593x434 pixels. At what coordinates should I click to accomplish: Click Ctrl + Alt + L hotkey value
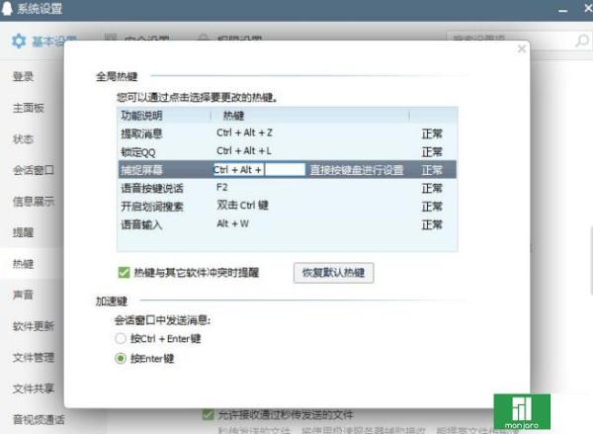click(244, 151)
